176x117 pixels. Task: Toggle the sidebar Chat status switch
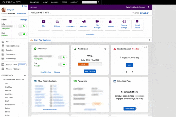pos(22,34)
